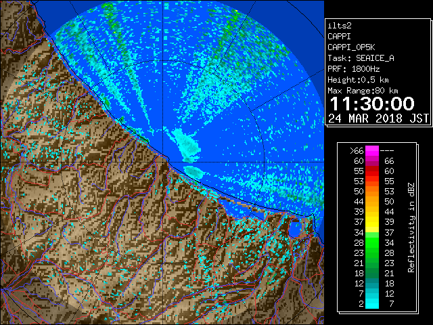This screenshot has width=433, height=325.
Task: Click the red 55–60 dBZ legend swatch
Action: (x=372, y=171)
